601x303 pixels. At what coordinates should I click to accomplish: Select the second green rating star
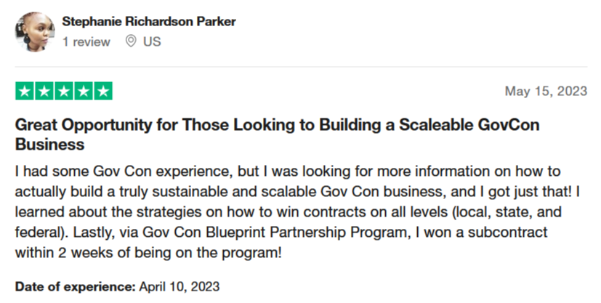pos(44,91)
